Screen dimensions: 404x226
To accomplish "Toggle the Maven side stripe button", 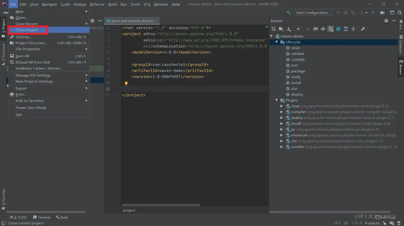I will (401, 67).
